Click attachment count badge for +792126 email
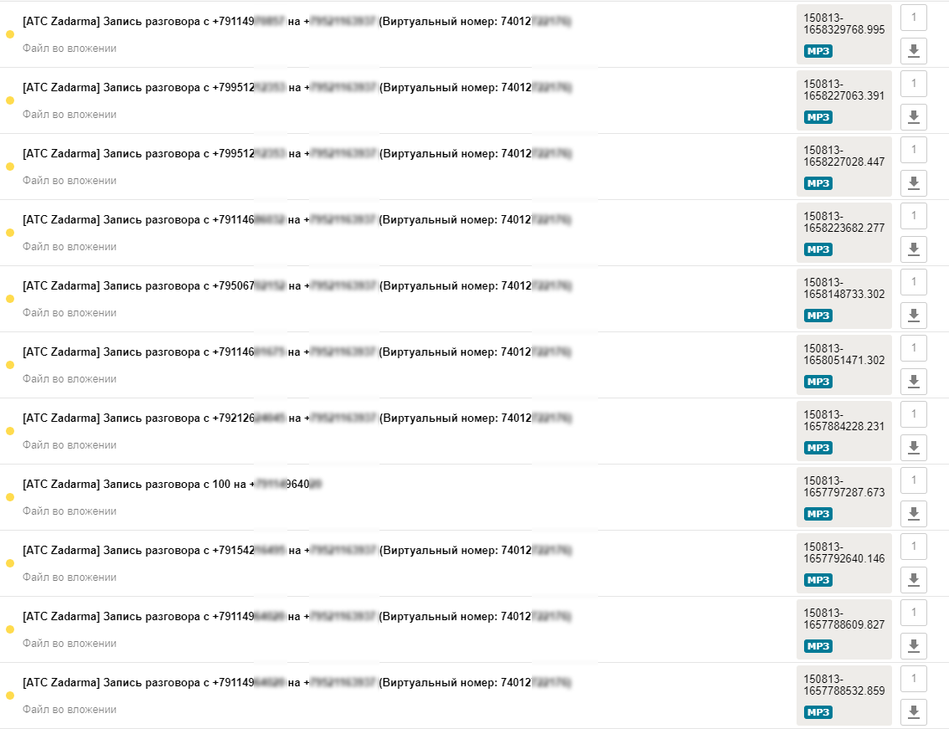 click(x=913, y=414)
